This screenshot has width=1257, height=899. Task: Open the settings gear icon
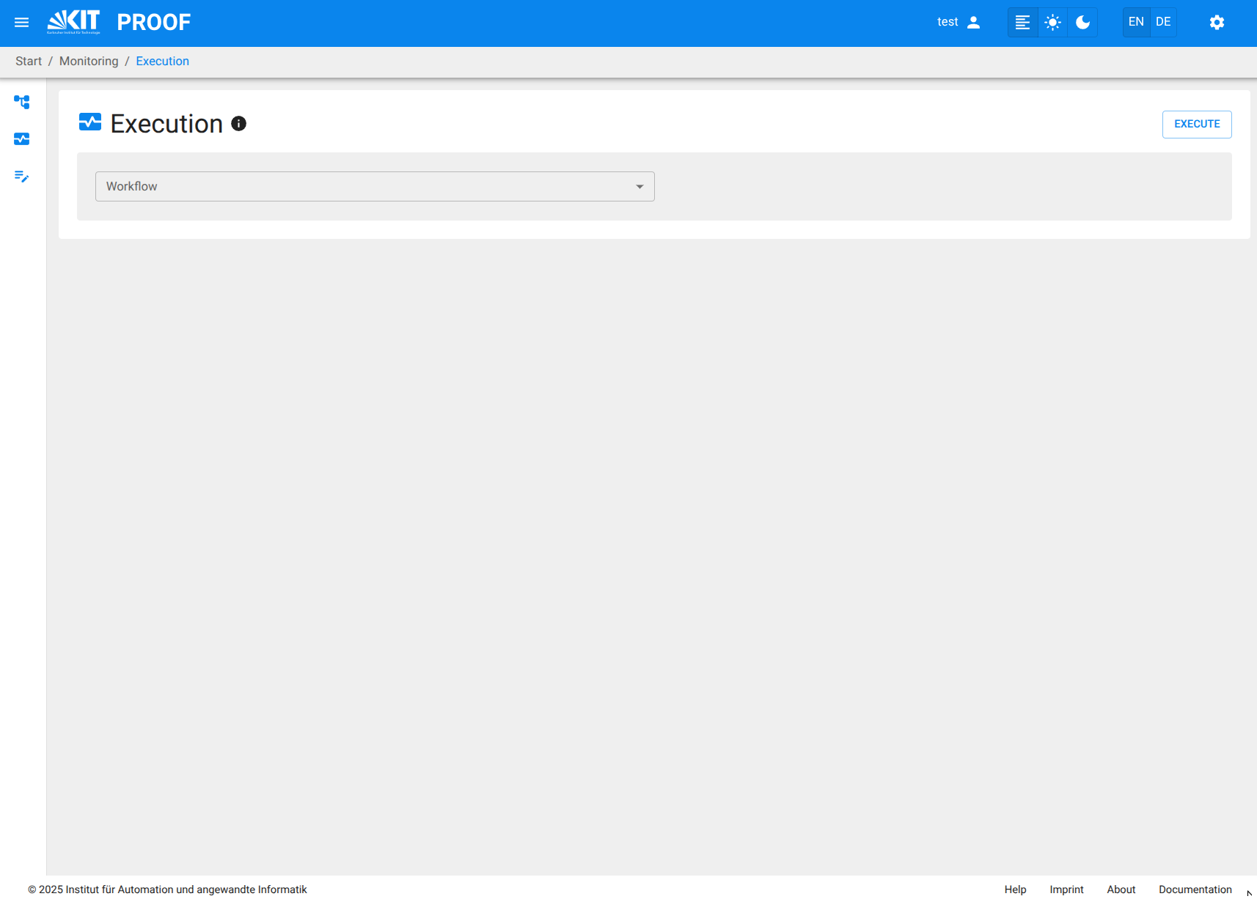coord(1217,23)
